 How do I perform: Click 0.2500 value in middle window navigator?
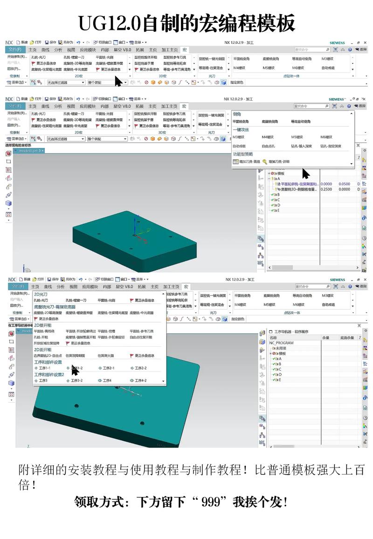pos(326,189)
